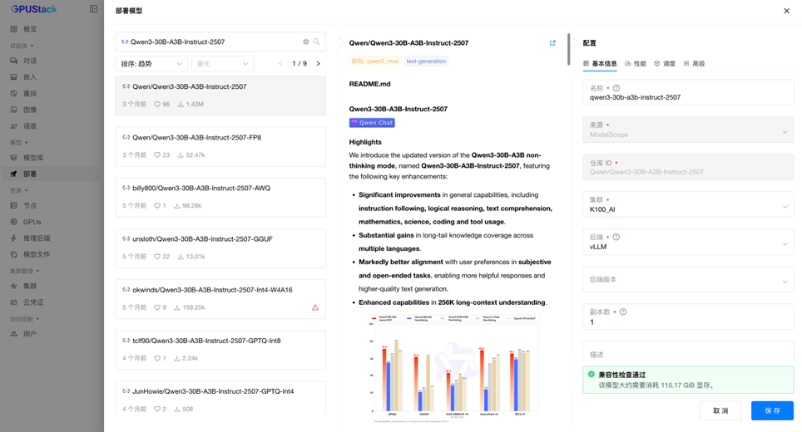Clear the model search field
This screenshot has width=802, height=432.
pos(306,42)
